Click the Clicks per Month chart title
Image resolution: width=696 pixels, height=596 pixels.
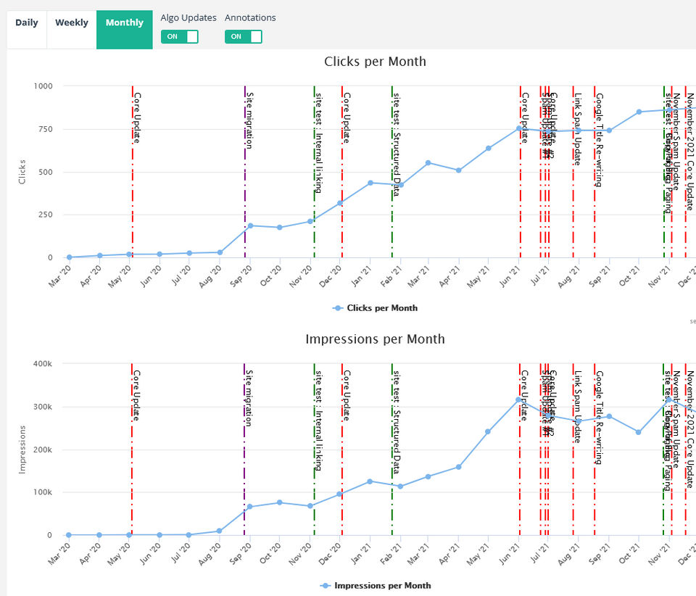tap(375, 61)
